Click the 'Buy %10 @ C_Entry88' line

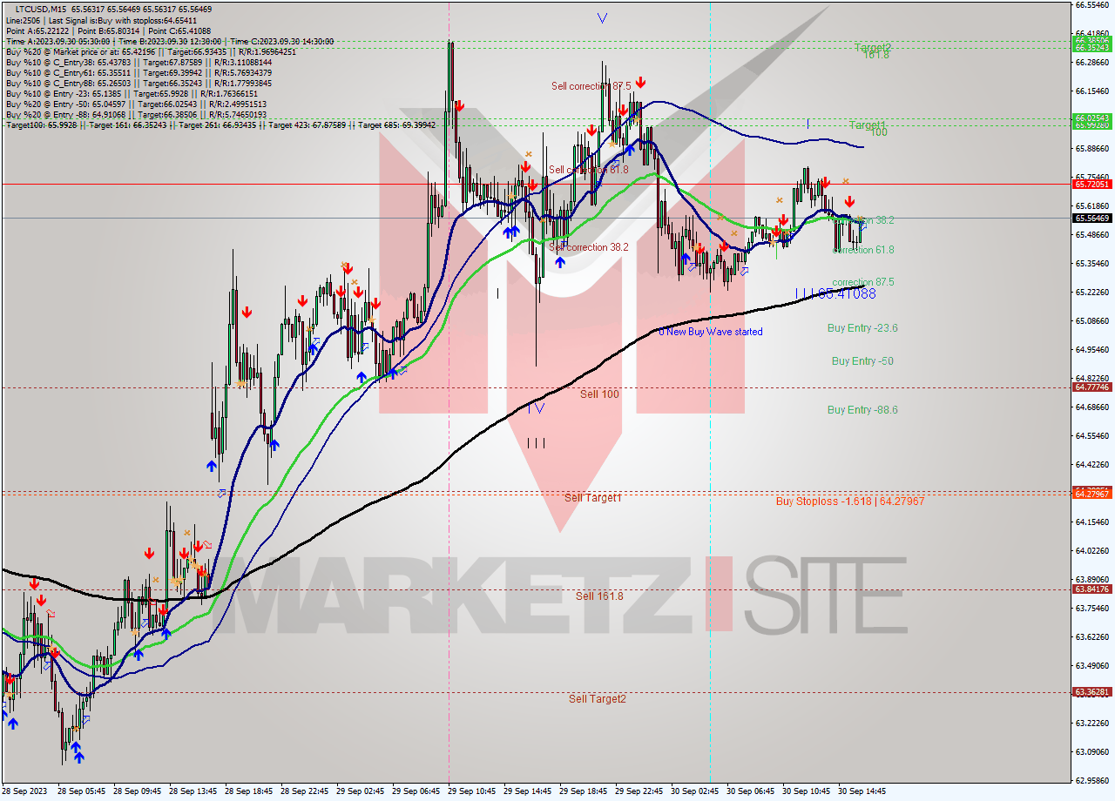tap(139, 83)
